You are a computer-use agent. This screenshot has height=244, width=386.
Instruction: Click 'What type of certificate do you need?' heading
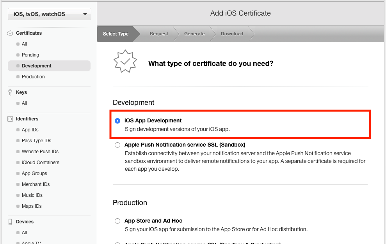pos(211,64)
